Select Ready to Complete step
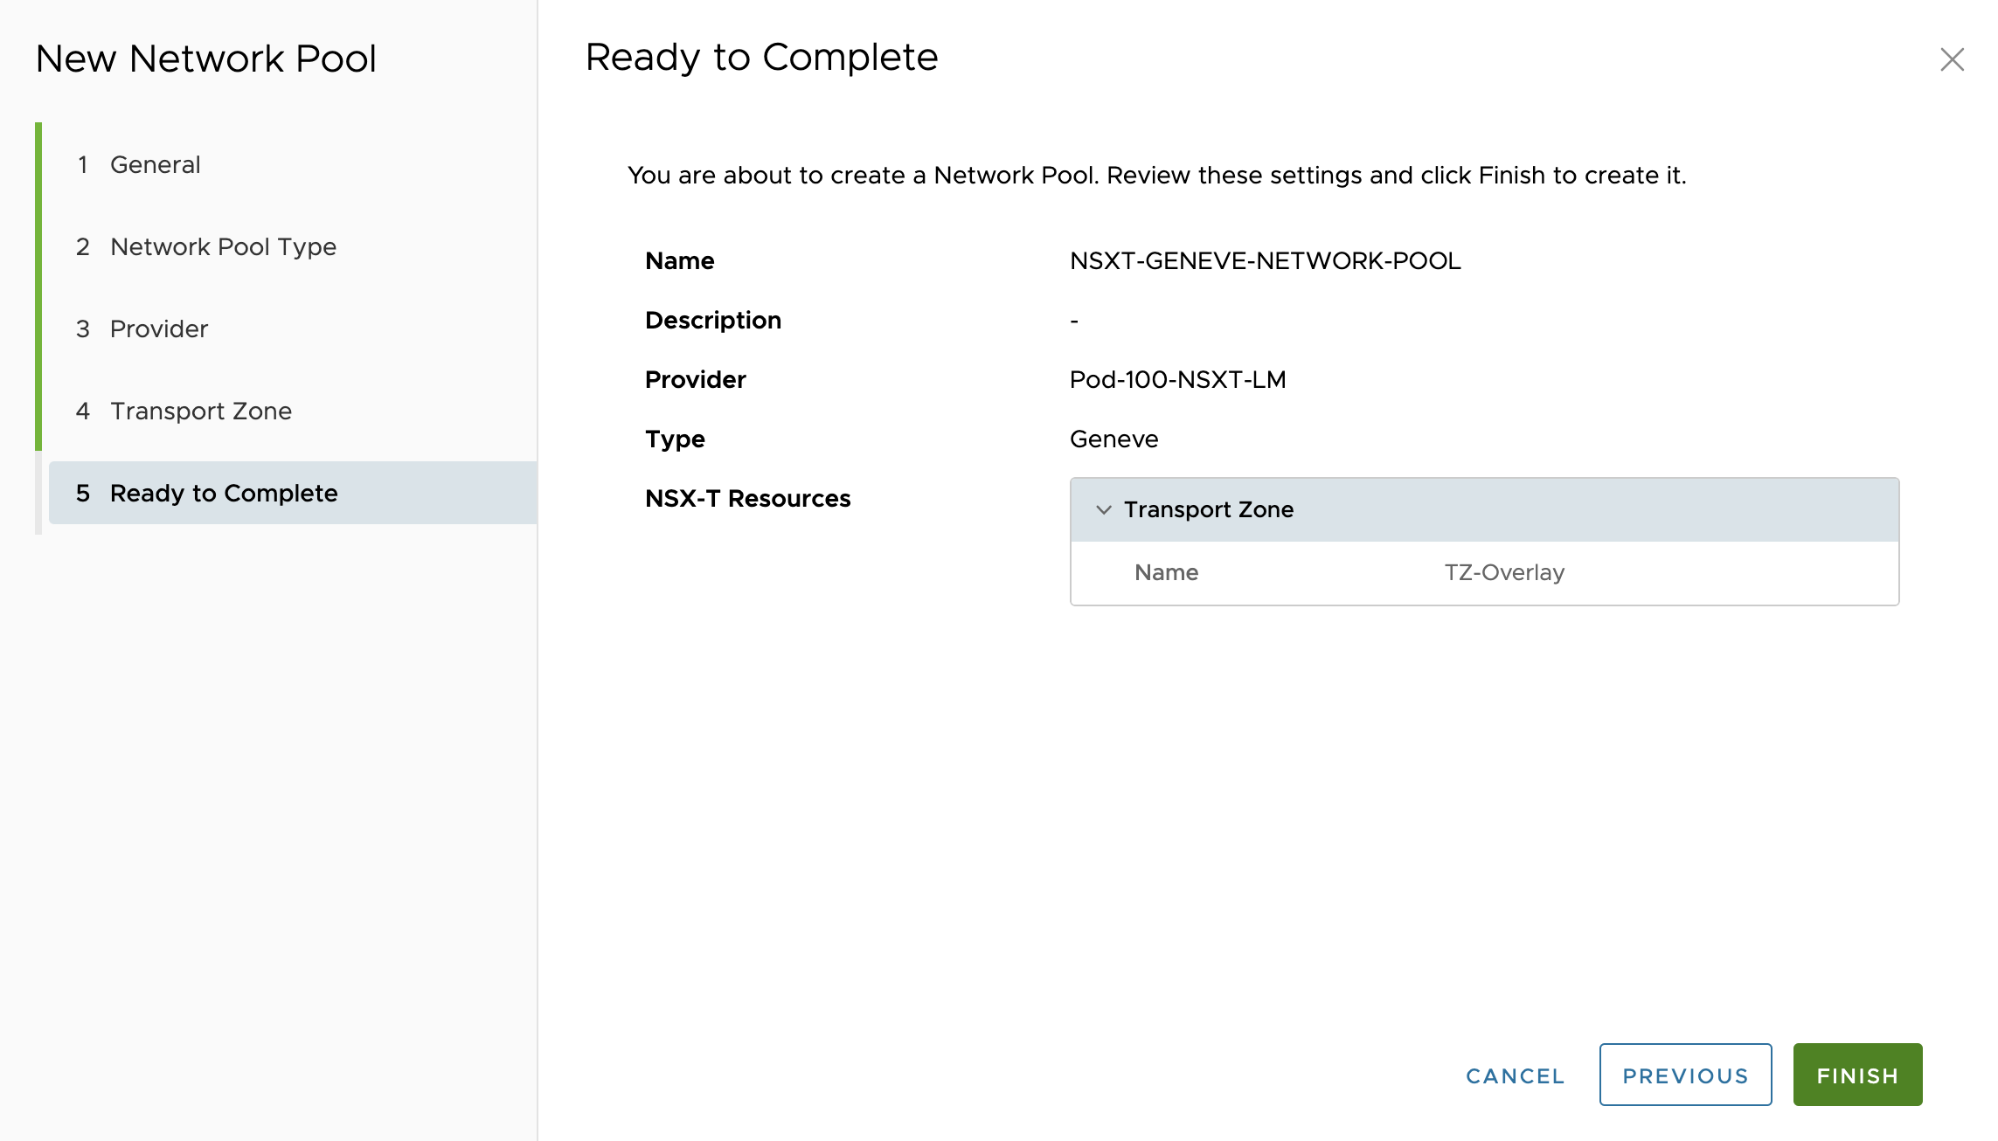 [223, 493]
